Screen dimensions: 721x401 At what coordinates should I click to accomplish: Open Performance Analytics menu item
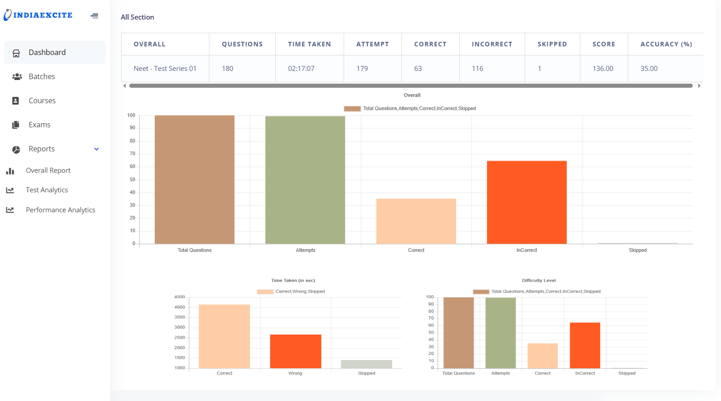click(61, 210)
